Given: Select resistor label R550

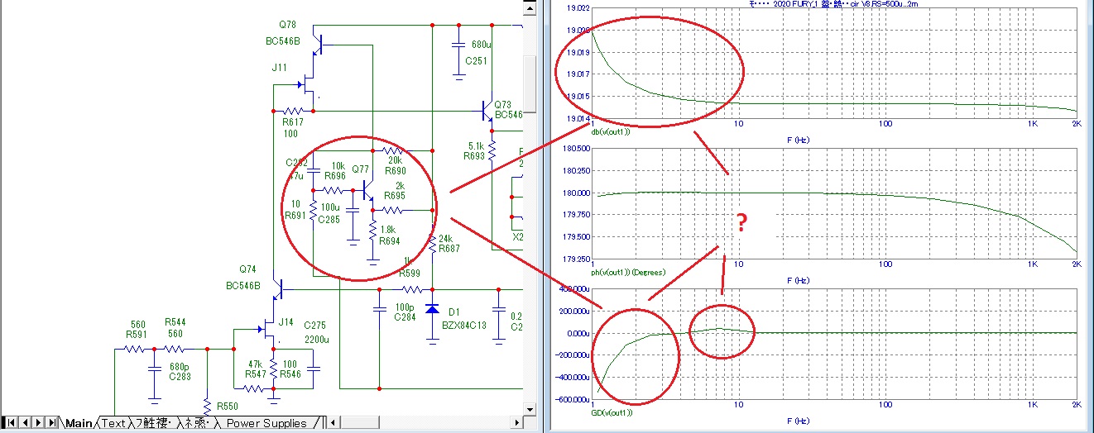Looking at the screenshot, I should [x=228, y=407].
